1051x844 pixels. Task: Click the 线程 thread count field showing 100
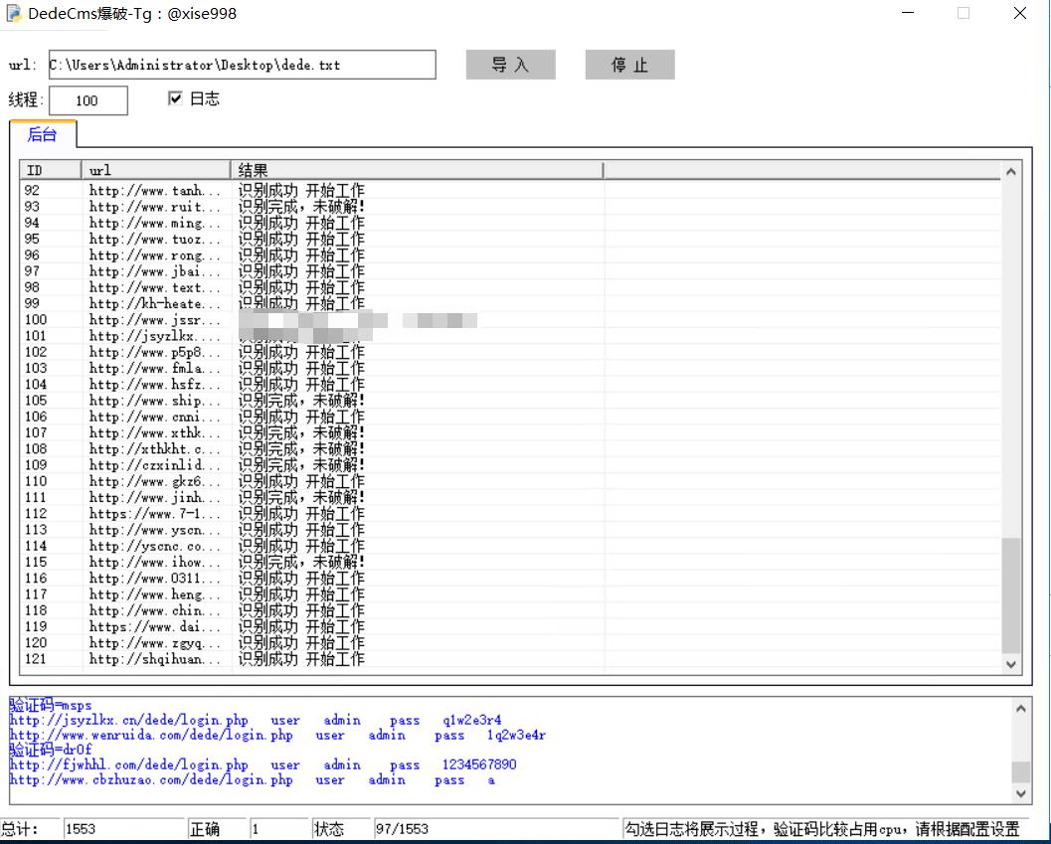88,100
